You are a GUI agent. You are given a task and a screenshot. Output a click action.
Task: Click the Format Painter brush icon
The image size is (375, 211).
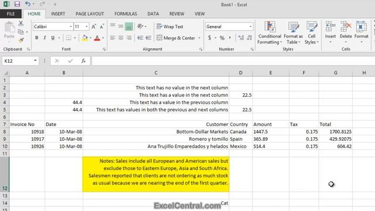point(21,40)
